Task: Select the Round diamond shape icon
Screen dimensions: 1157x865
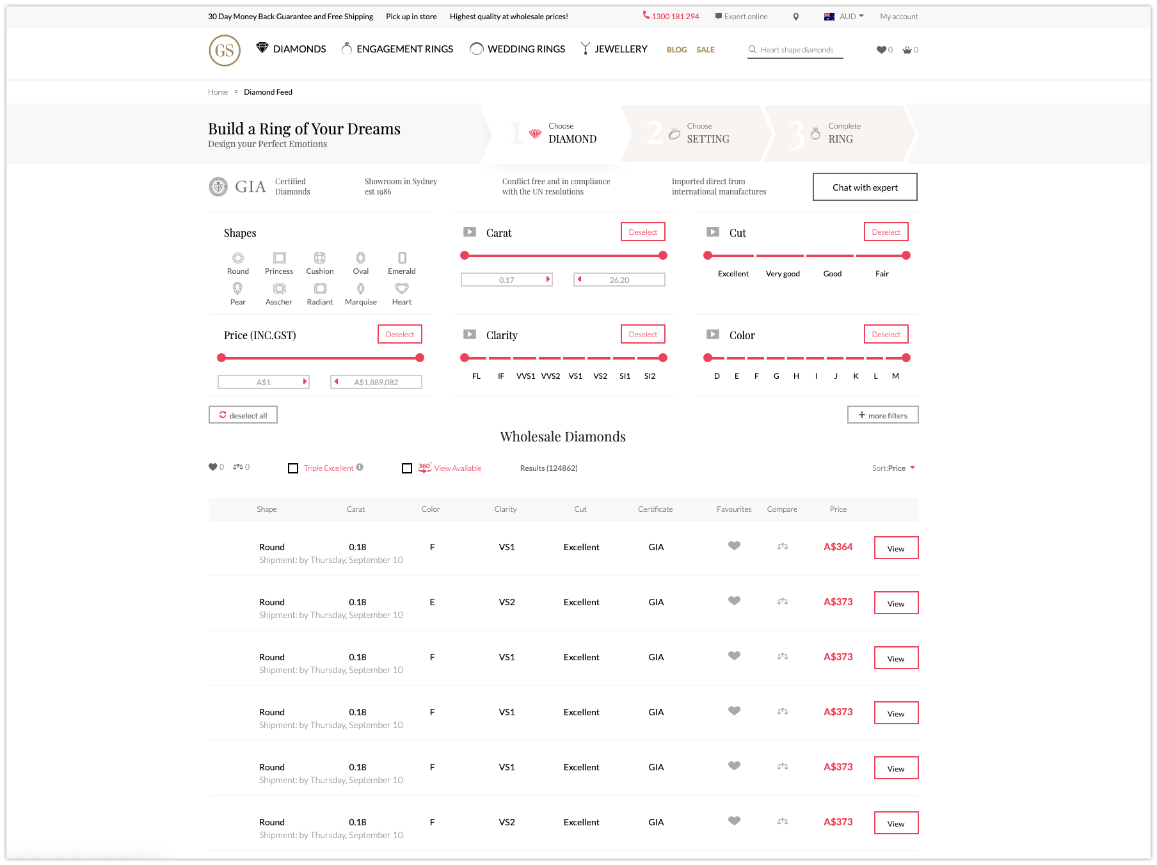Action: point(238,258)
